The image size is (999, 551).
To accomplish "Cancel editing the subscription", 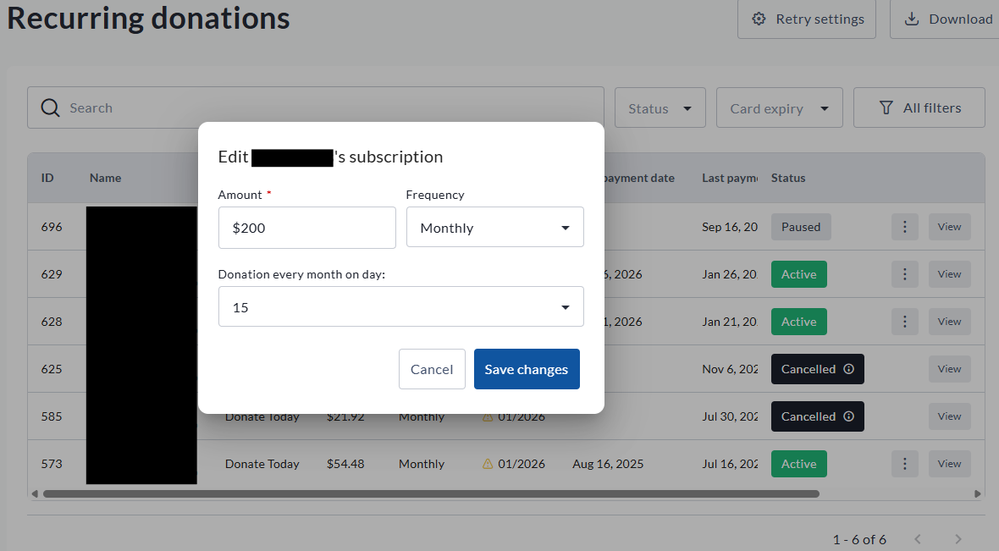I will (x=432, y=370).
